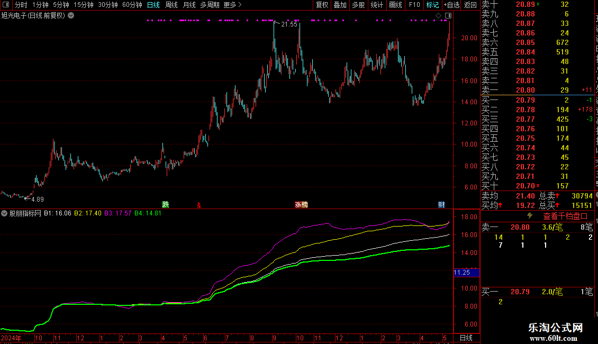Open the 统计 statistics button
Image resolution: width=598 pixels, height=344 pixels.
coord(377,5)
